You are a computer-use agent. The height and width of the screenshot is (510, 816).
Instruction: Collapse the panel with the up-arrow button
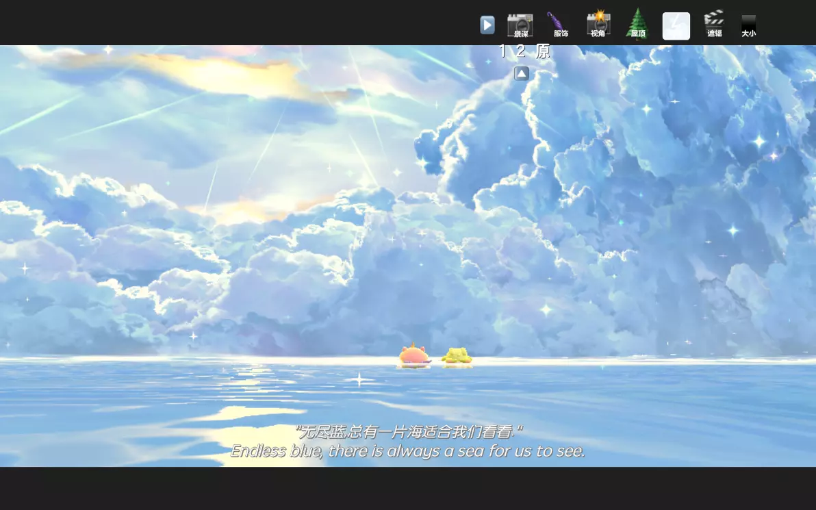pos(522,73)
